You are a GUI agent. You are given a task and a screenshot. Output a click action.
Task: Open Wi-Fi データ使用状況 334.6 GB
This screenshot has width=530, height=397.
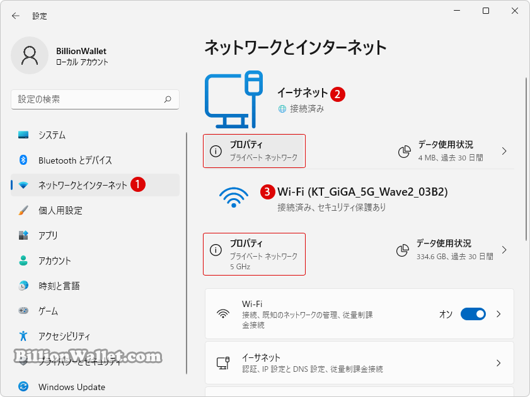(453, 250)
